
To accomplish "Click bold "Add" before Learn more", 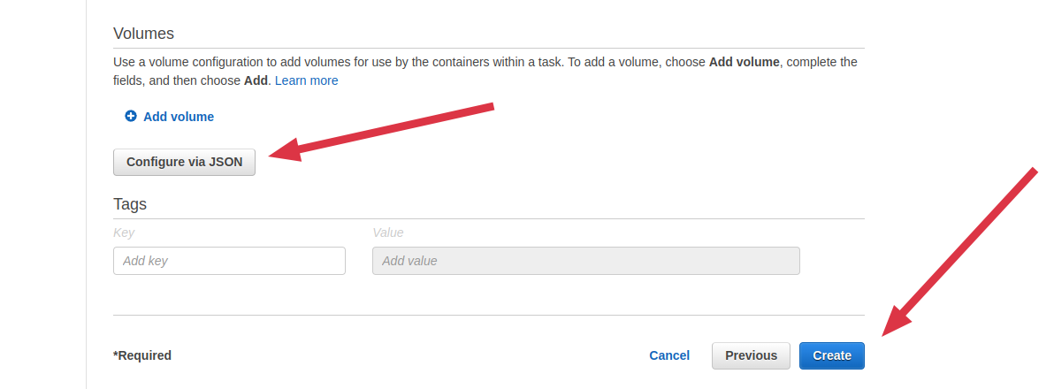I will [256, 80].
